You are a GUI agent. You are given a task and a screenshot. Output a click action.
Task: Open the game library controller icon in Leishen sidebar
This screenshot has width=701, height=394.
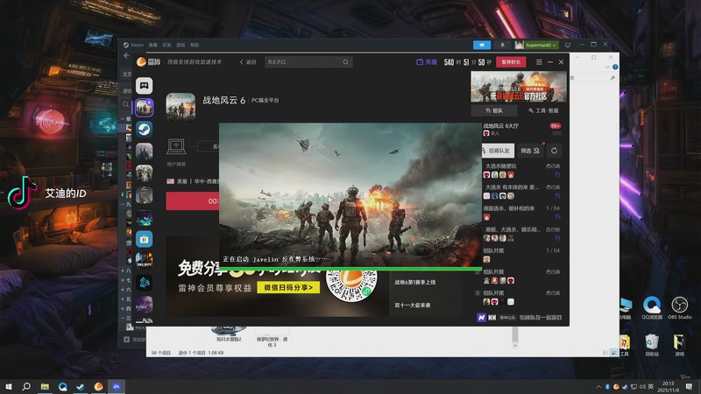click(x=144, y=85)
